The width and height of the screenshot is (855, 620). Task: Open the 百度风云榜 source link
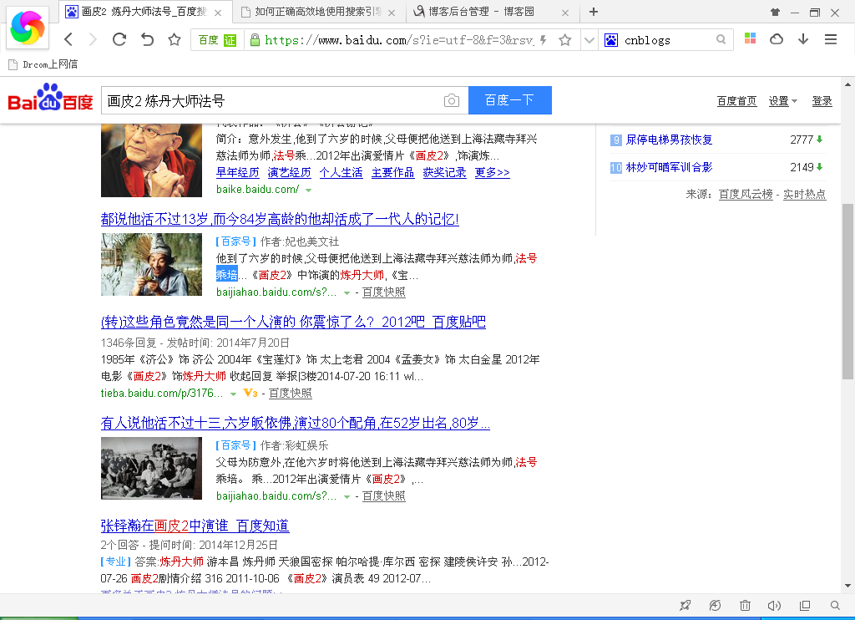pyautogui.click(x=746, y=195)
